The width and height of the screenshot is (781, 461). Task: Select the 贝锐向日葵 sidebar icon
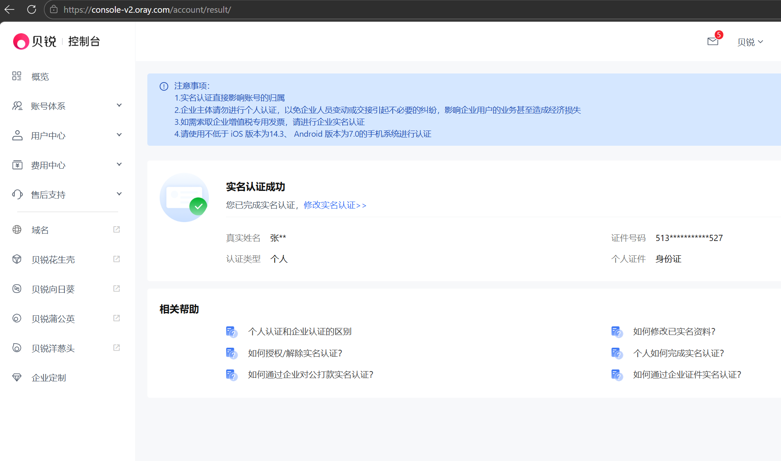[x=17, y=289]
